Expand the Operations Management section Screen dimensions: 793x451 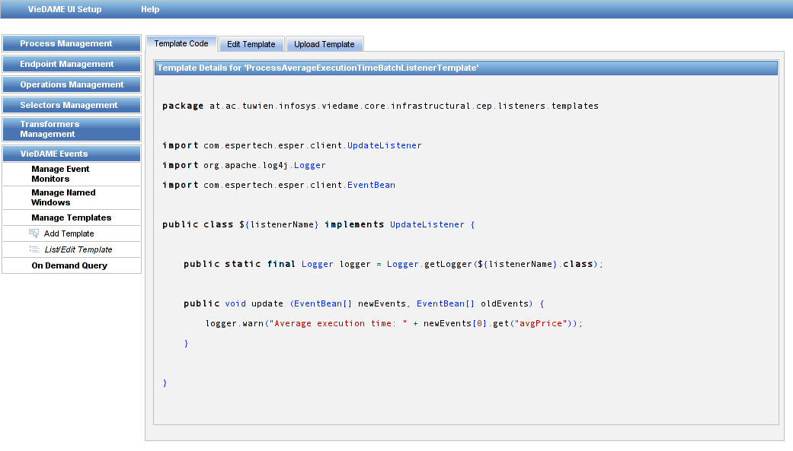click(72, 84)
